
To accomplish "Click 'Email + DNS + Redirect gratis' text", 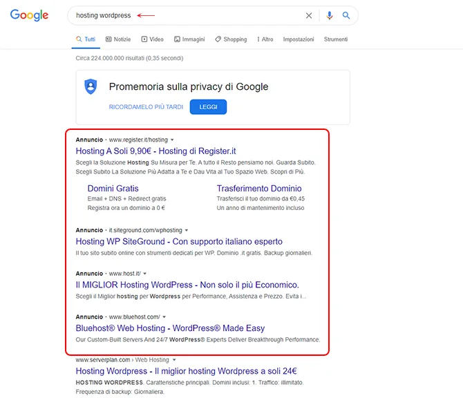I will tap(126, 199).
